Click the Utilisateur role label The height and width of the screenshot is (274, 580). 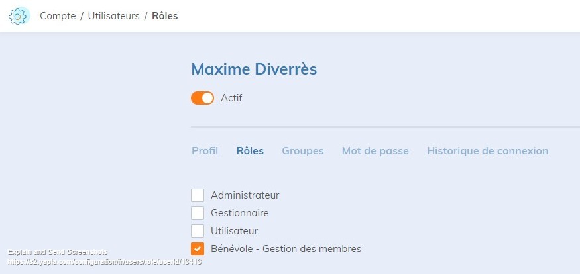point(234,231)
